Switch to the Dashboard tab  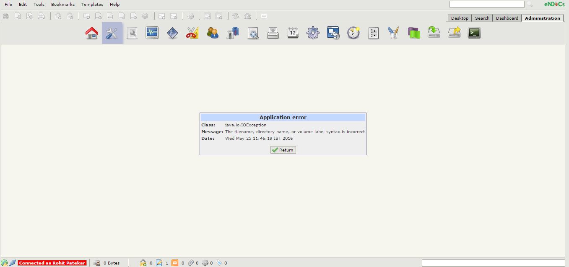(507, 18)
